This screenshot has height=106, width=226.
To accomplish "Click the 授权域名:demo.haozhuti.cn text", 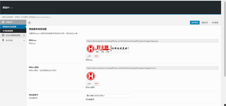I will coord(40,17).
